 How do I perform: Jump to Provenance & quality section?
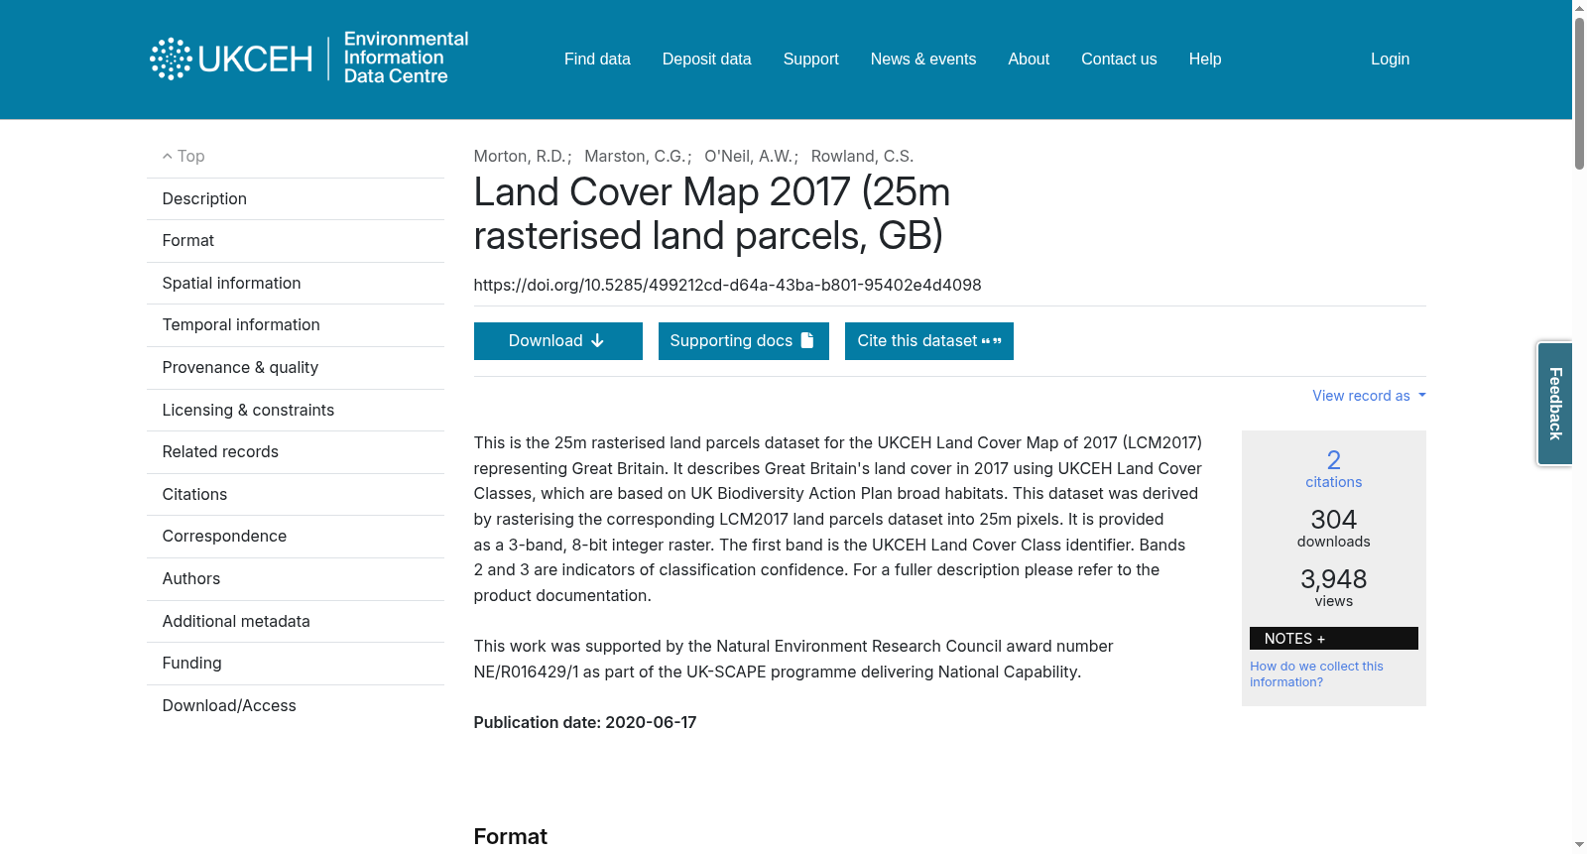click(296, 368)
